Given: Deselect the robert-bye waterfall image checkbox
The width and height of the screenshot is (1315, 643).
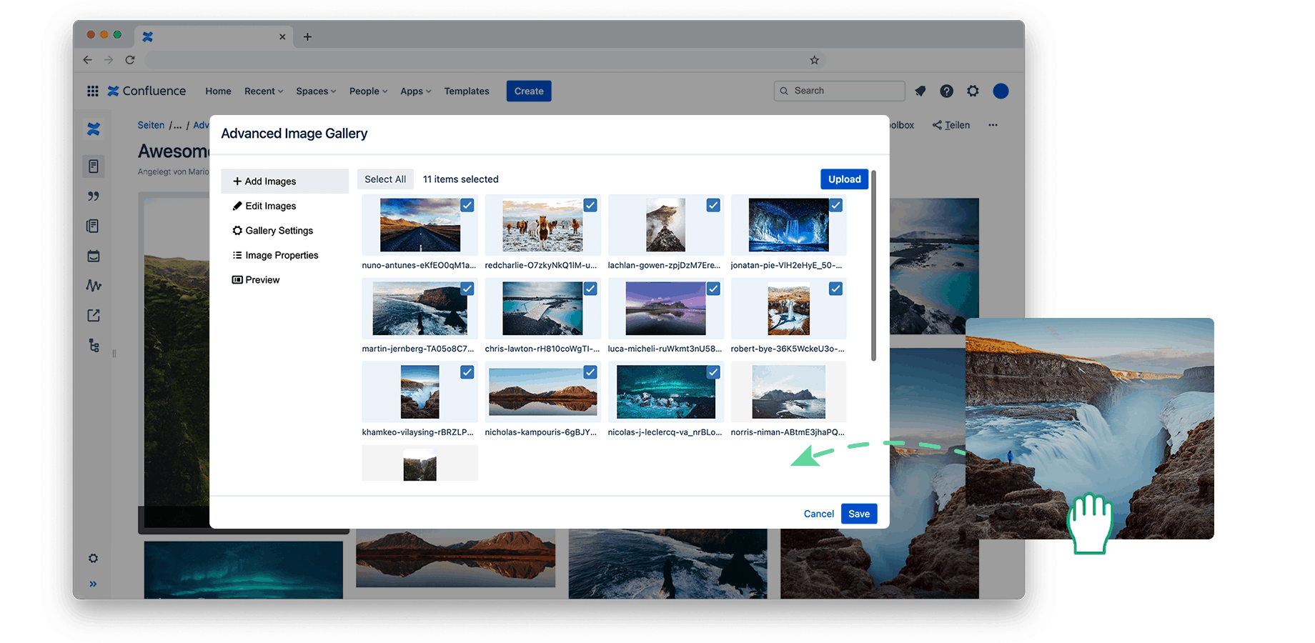Looking at the screenshot, I should 835,289.
